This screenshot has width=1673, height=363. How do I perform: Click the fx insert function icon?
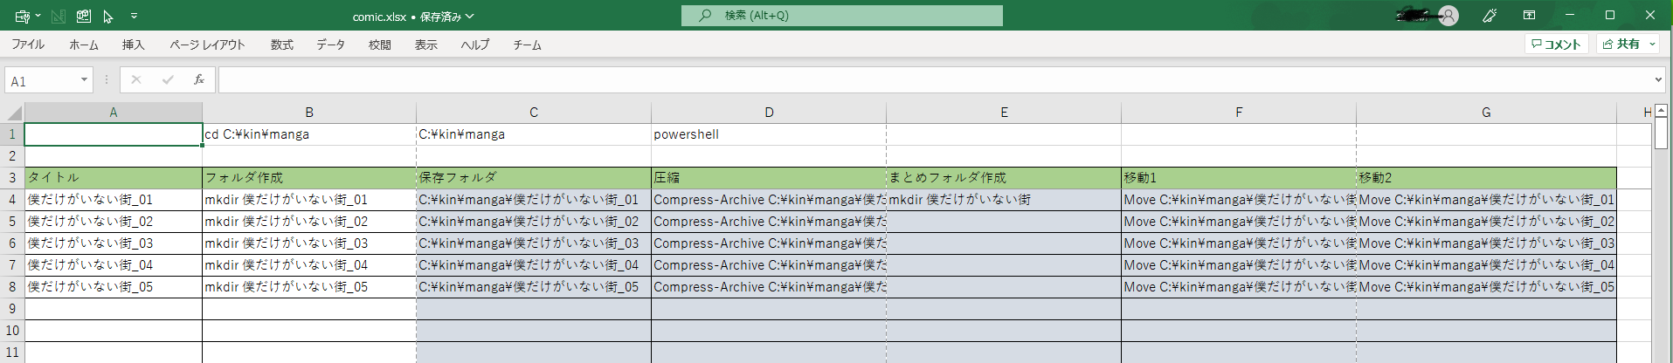[199, 79]
